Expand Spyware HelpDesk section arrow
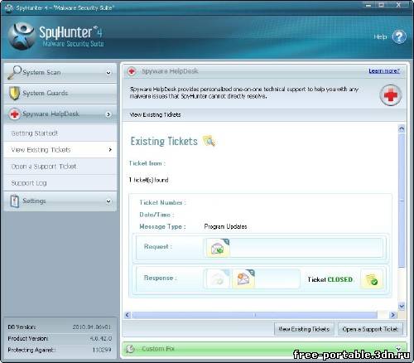Image resolution: width=414 pixels, height=363 pixels. (x=108, y=114)
